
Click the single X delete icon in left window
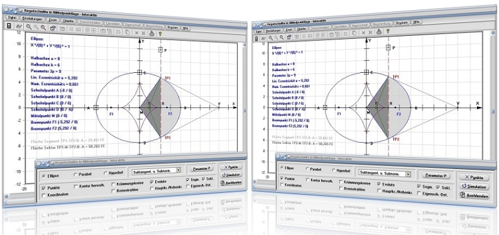[136, 32]
